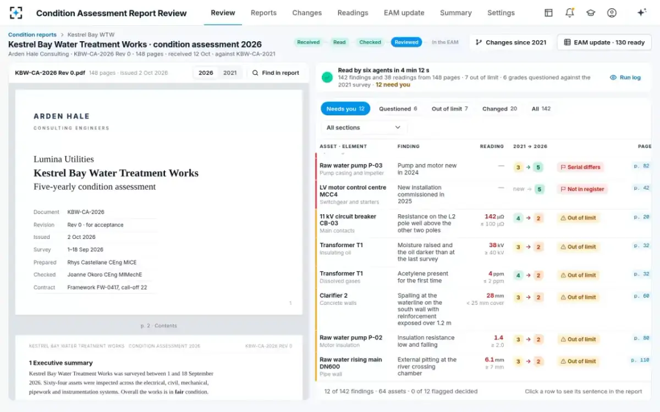Screen dimensions: 660x412
Task: Open page link p. 82
Action: [x=641, y=166]
